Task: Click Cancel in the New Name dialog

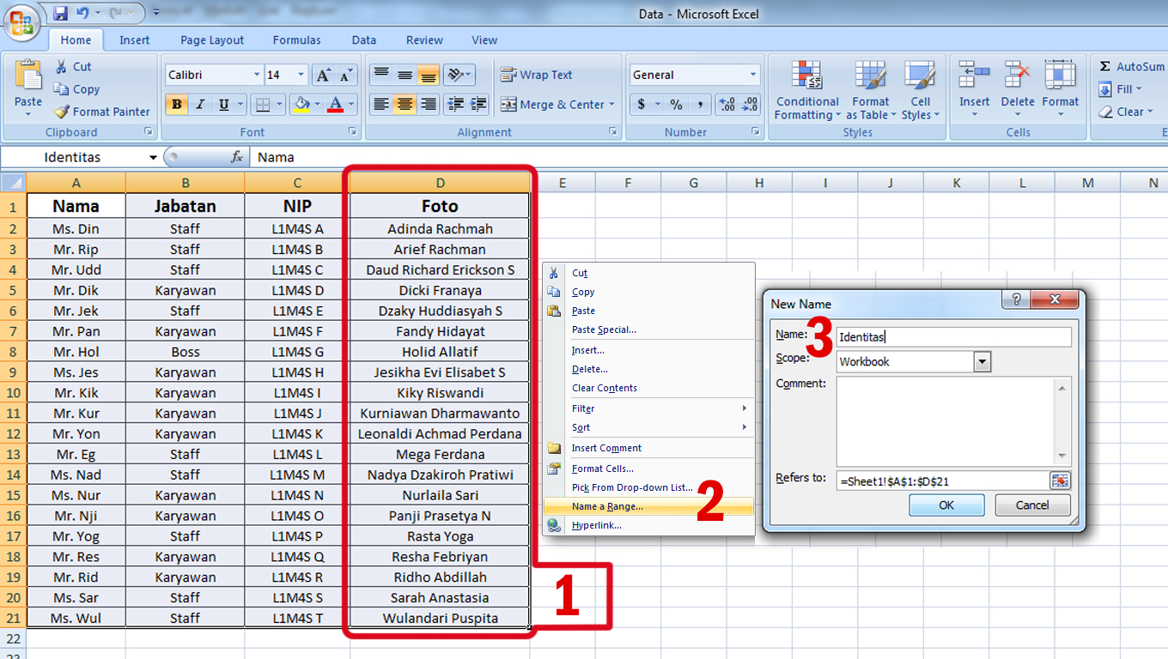Action: pyautogui.click(x=1031, y=505)
